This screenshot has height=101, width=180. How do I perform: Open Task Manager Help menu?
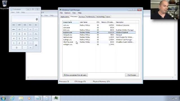[x=80, y=13]
